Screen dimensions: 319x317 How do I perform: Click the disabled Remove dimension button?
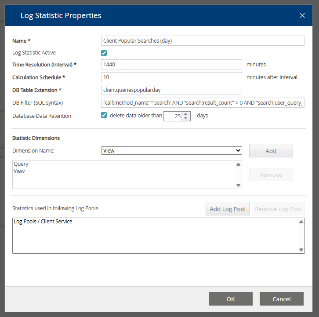pyautogui.click(x=271, y=175)
